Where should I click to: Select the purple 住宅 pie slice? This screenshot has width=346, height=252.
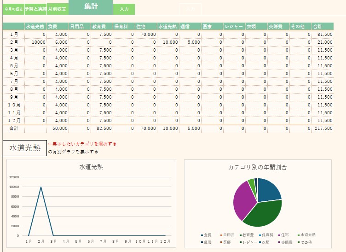pos(243,201)
